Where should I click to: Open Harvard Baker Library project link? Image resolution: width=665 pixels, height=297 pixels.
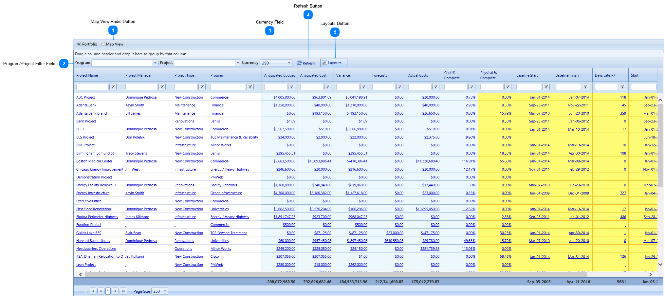coord(93,241)
